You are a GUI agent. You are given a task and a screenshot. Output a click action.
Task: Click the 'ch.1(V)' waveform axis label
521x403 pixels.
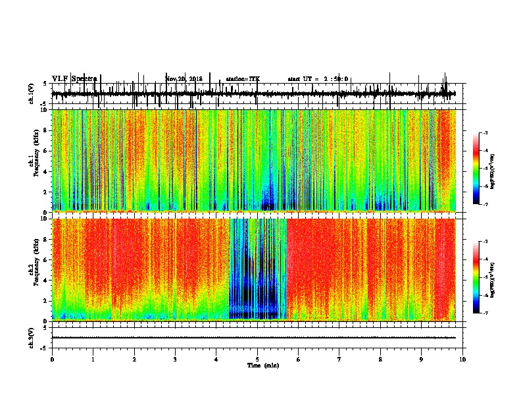31,94
